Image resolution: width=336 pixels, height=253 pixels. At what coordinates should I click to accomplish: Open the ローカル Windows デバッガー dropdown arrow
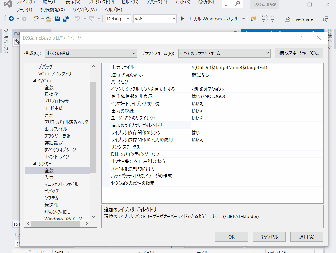coord(244,19)
